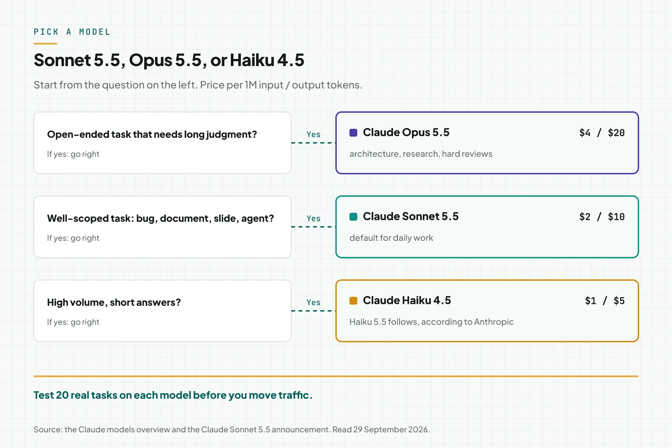The width and height of the screenshot is (672, 448).
Task: Click the 'Claude Haiku 4.5' card title
Action: coord(407,301)
